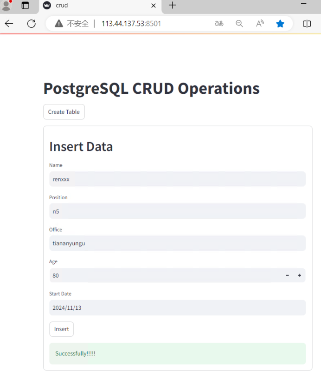Click the zoom out magnifier icon

239,24
